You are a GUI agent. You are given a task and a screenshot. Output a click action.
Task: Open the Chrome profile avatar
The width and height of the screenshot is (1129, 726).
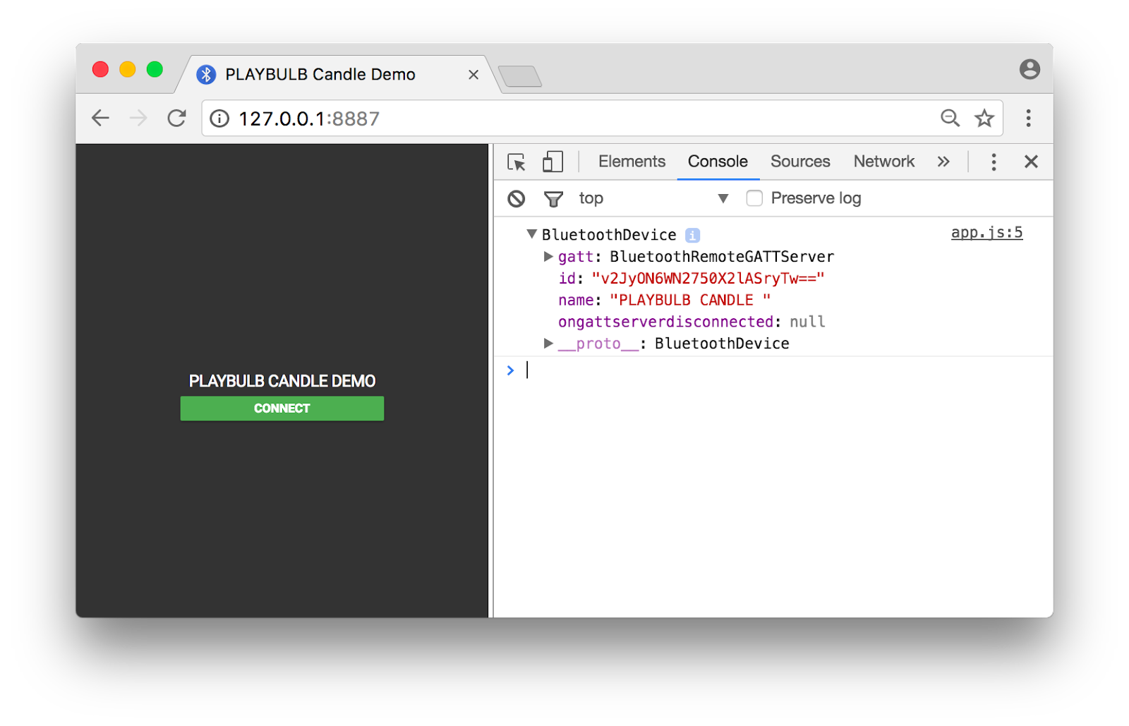[1031, 68]
